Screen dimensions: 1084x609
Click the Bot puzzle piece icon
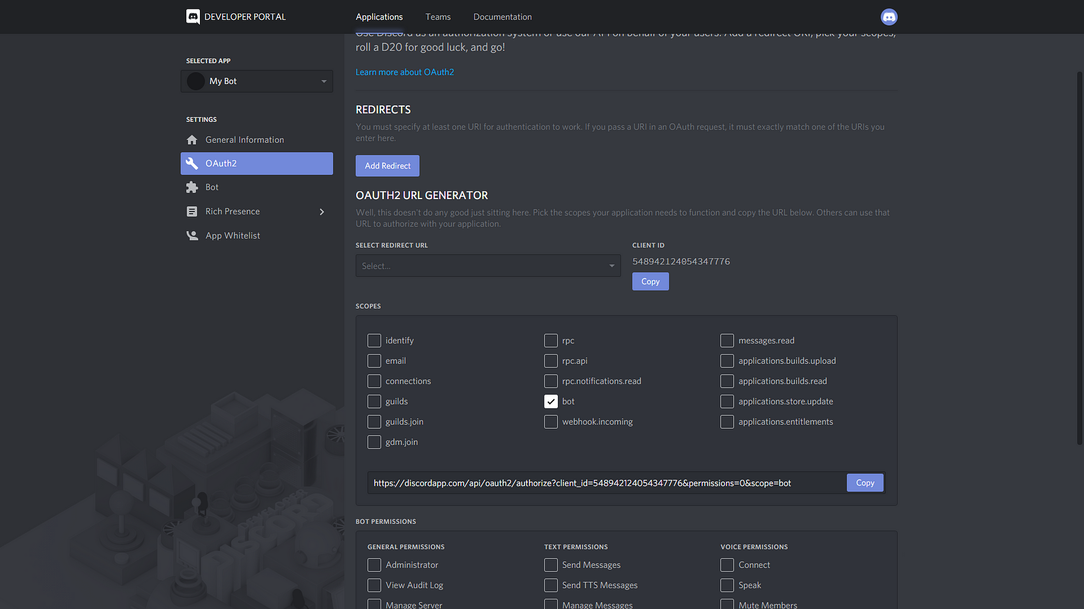[192, 187]
